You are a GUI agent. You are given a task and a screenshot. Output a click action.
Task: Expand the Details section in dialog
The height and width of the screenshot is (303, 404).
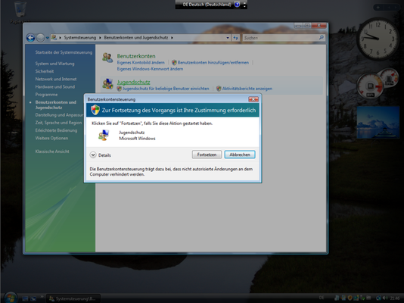[93, 155]
